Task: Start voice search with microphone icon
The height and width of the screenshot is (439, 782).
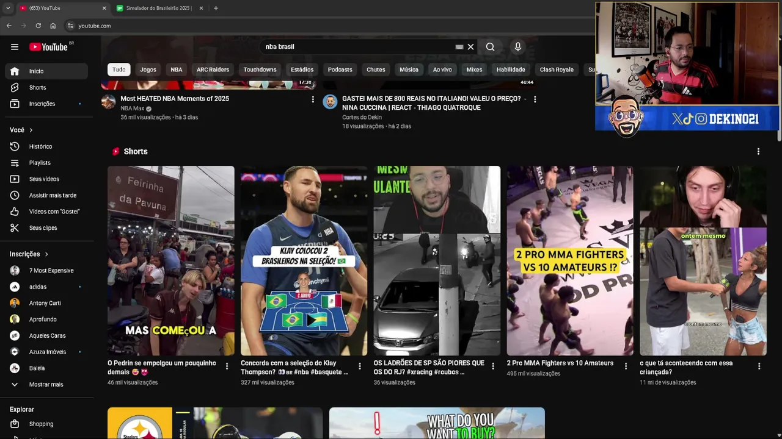Action: (517, 47)
